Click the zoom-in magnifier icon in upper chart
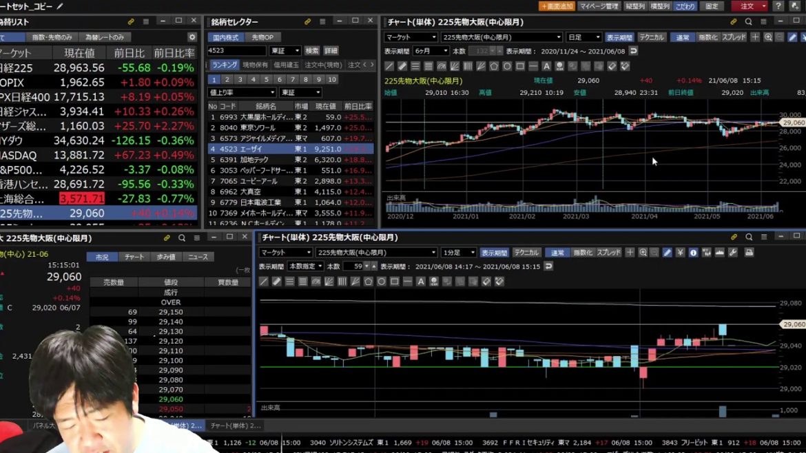The image size is (806, 453). point(768,37)
